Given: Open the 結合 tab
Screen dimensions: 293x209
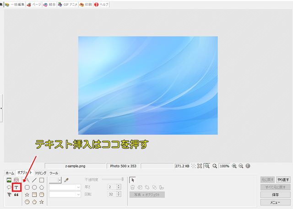Looking at the screenshot, I should (49, 5).
